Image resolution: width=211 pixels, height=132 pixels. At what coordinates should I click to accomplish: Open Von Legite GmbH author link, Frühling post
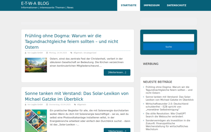tap(35, 53)
